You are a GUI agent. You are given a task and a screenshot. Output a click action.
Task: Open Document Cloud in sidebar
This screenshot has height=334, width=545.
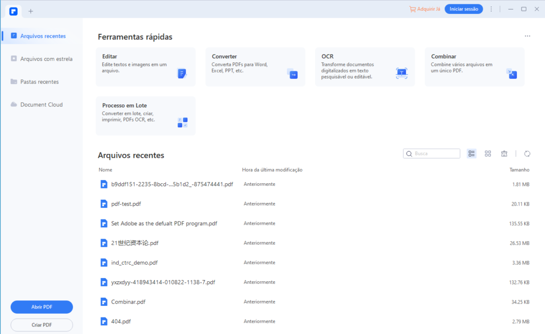tap(41, 105)
